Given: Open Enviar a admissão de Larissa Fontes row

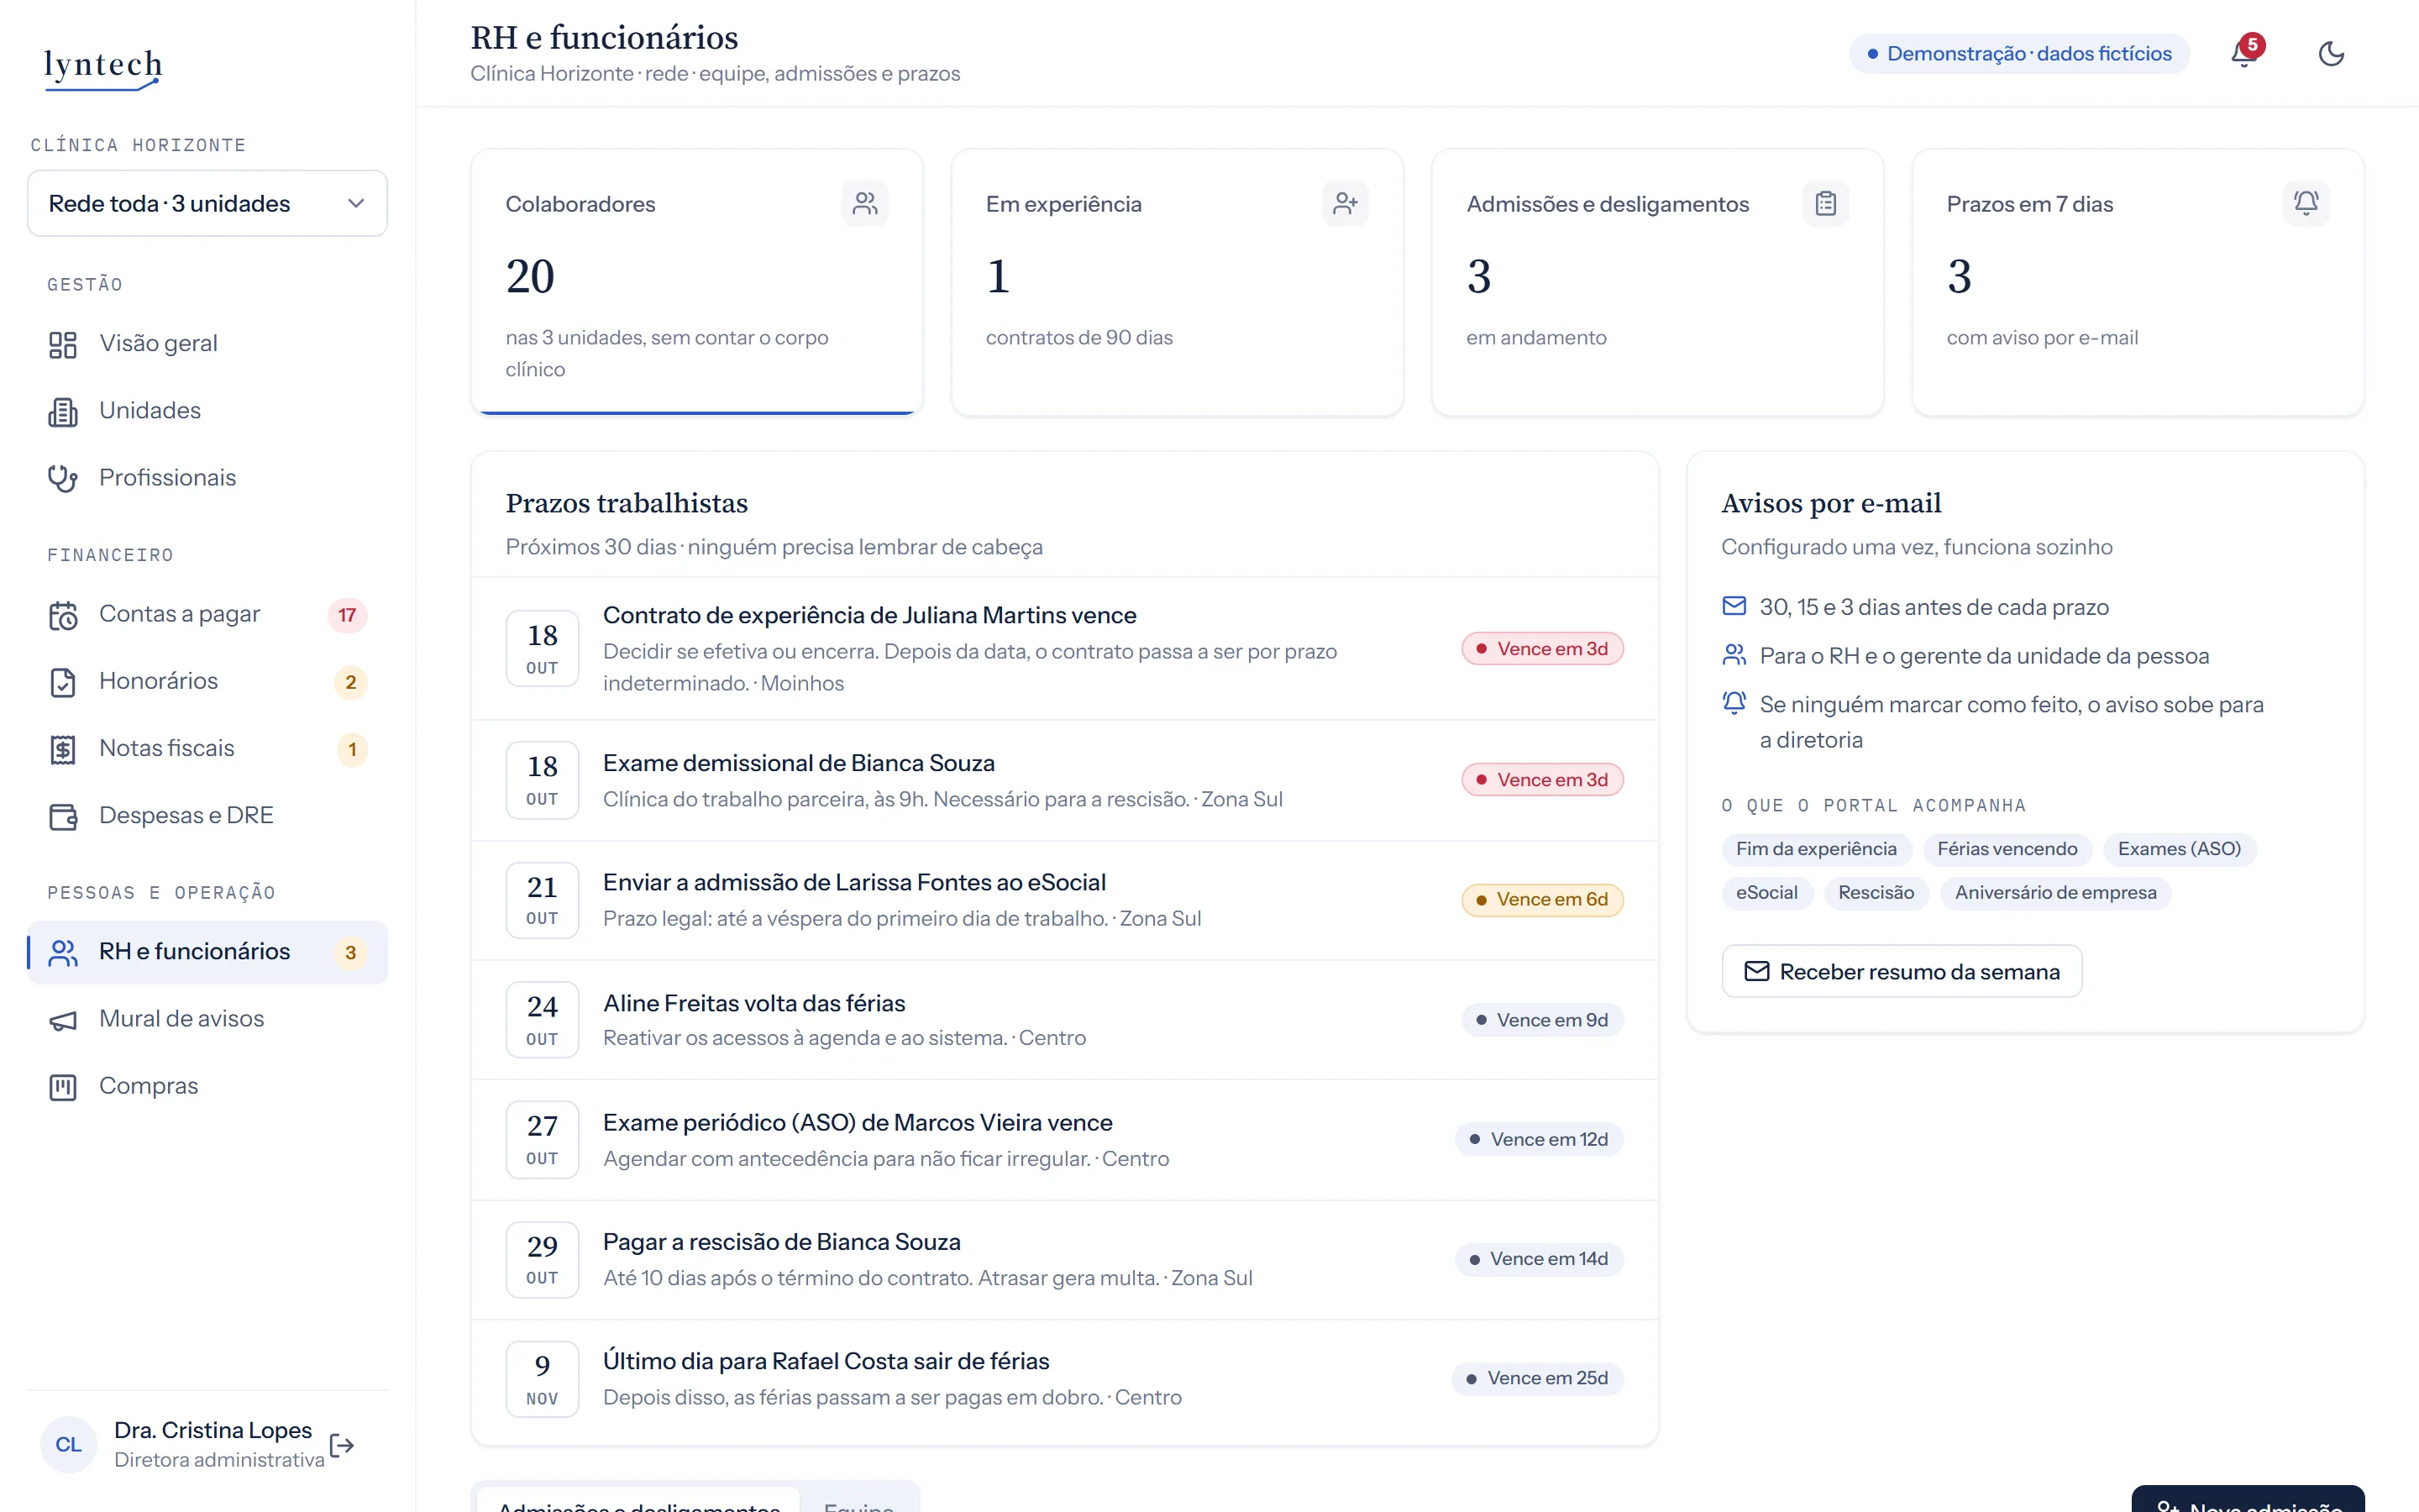Looking at the screenshot, I should (1064, 900).
